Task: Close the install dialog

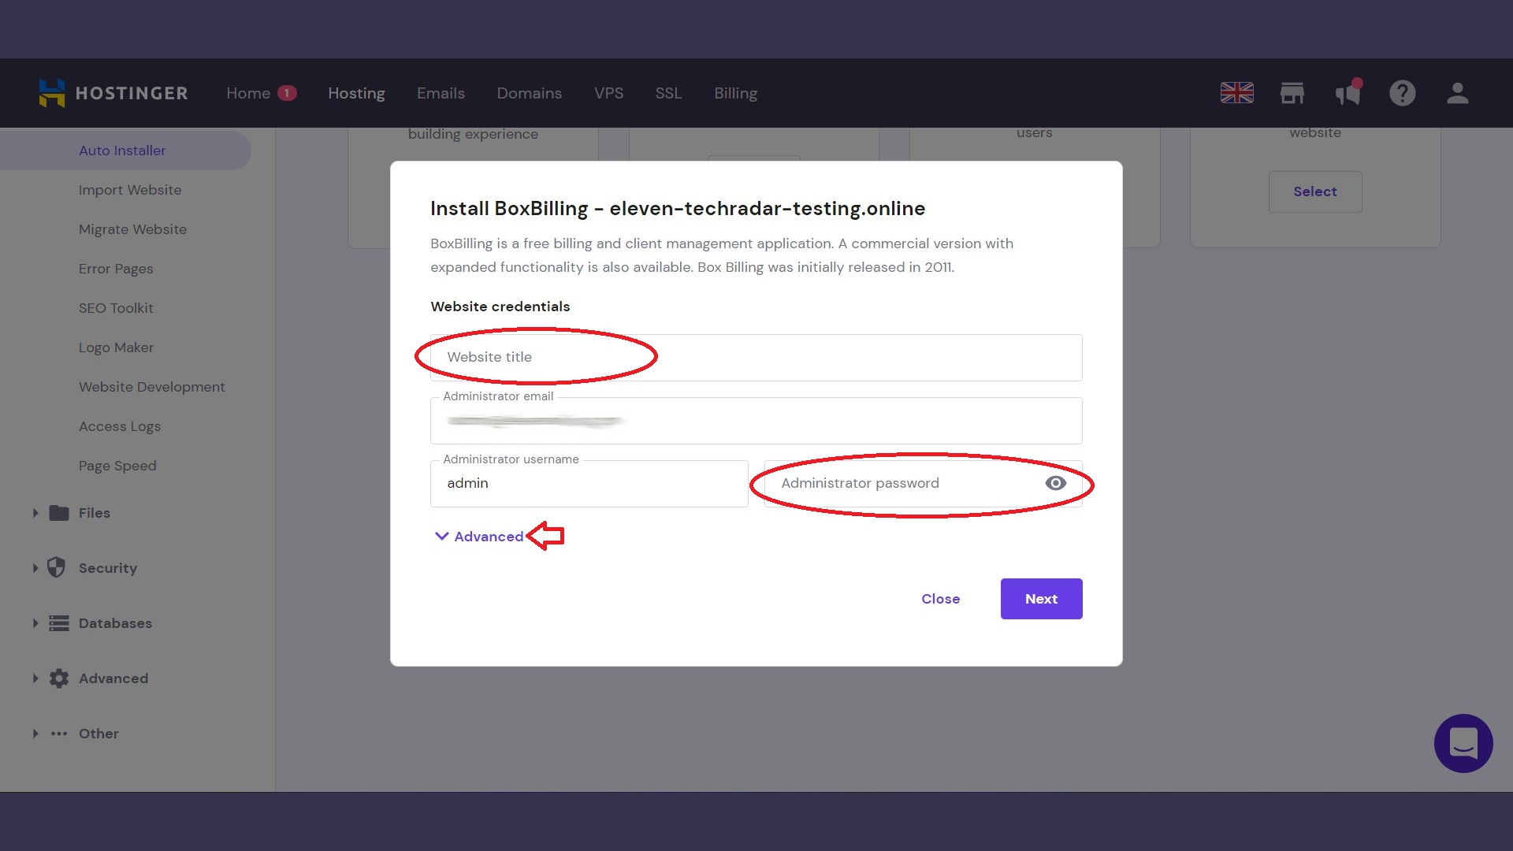Action: 940,599
